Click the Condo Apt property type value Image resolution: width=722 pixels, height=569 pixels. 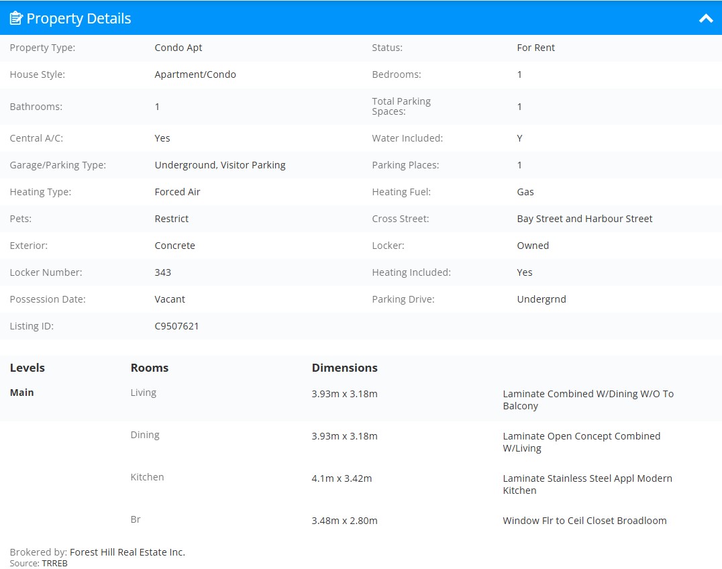click(178, 48)
